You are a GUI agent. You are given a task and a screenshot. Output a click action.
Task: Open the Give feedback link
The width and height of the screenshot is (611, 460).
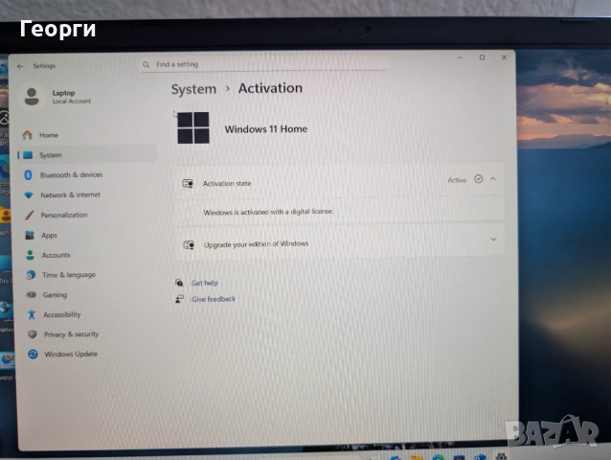(214, 299)
